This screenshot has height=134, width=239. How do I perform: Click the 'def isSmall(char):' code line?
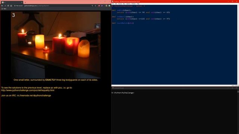[x=123, y=17]
